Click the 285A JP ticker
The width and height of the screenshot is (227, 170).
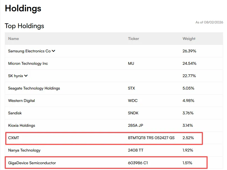(135, 125)
